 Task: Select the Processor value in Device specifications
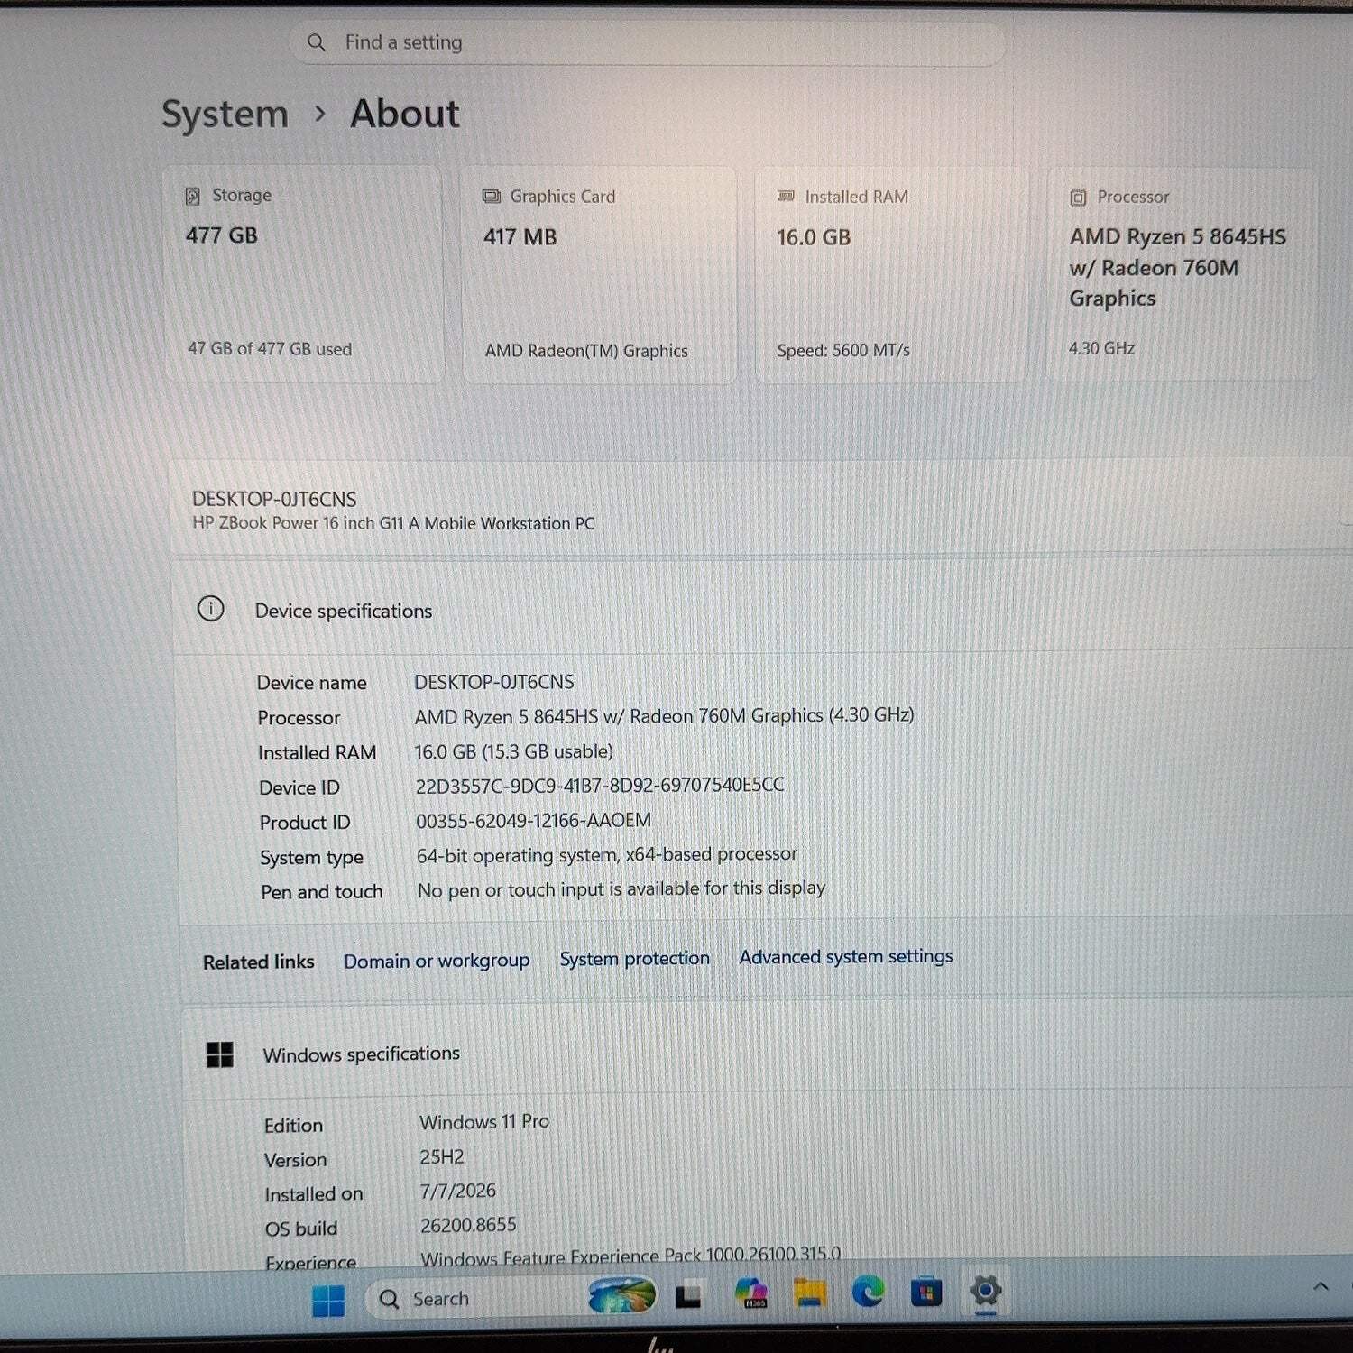click(664, 716)
